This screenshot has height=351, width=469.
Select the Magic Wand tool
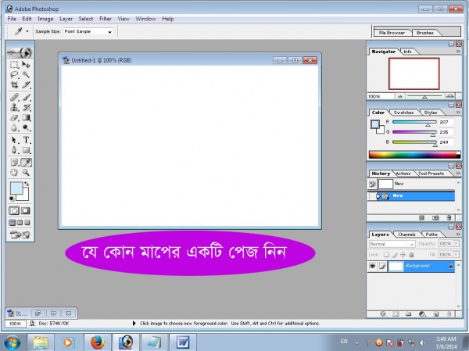[x=26, y=75]
